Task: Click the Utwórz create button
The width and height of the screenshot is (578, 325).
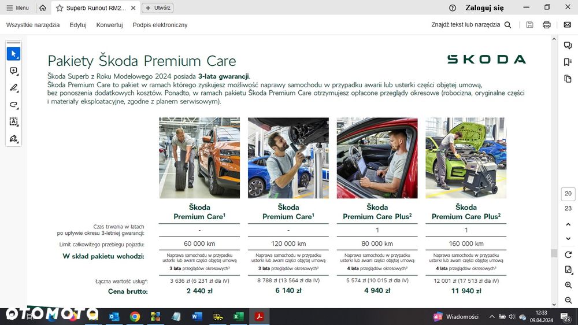Action: click(x=158, y=8)
